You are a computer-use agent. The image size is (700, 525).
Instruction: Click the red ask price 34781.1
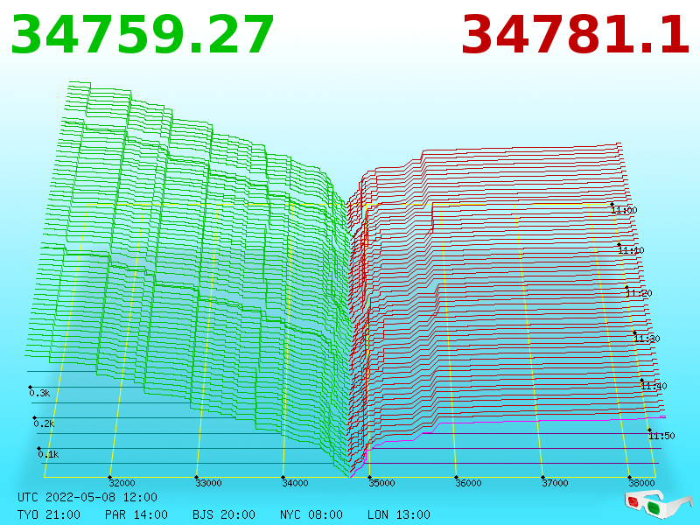point(575,35)
